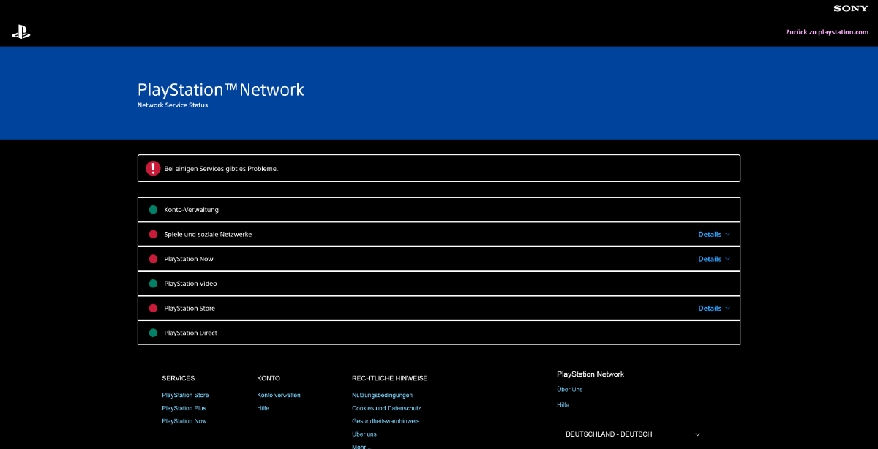This screenshot has height=449, width=878.
Task: Click the red status dot beside PlayStation Store
Action: click(153, 309)
